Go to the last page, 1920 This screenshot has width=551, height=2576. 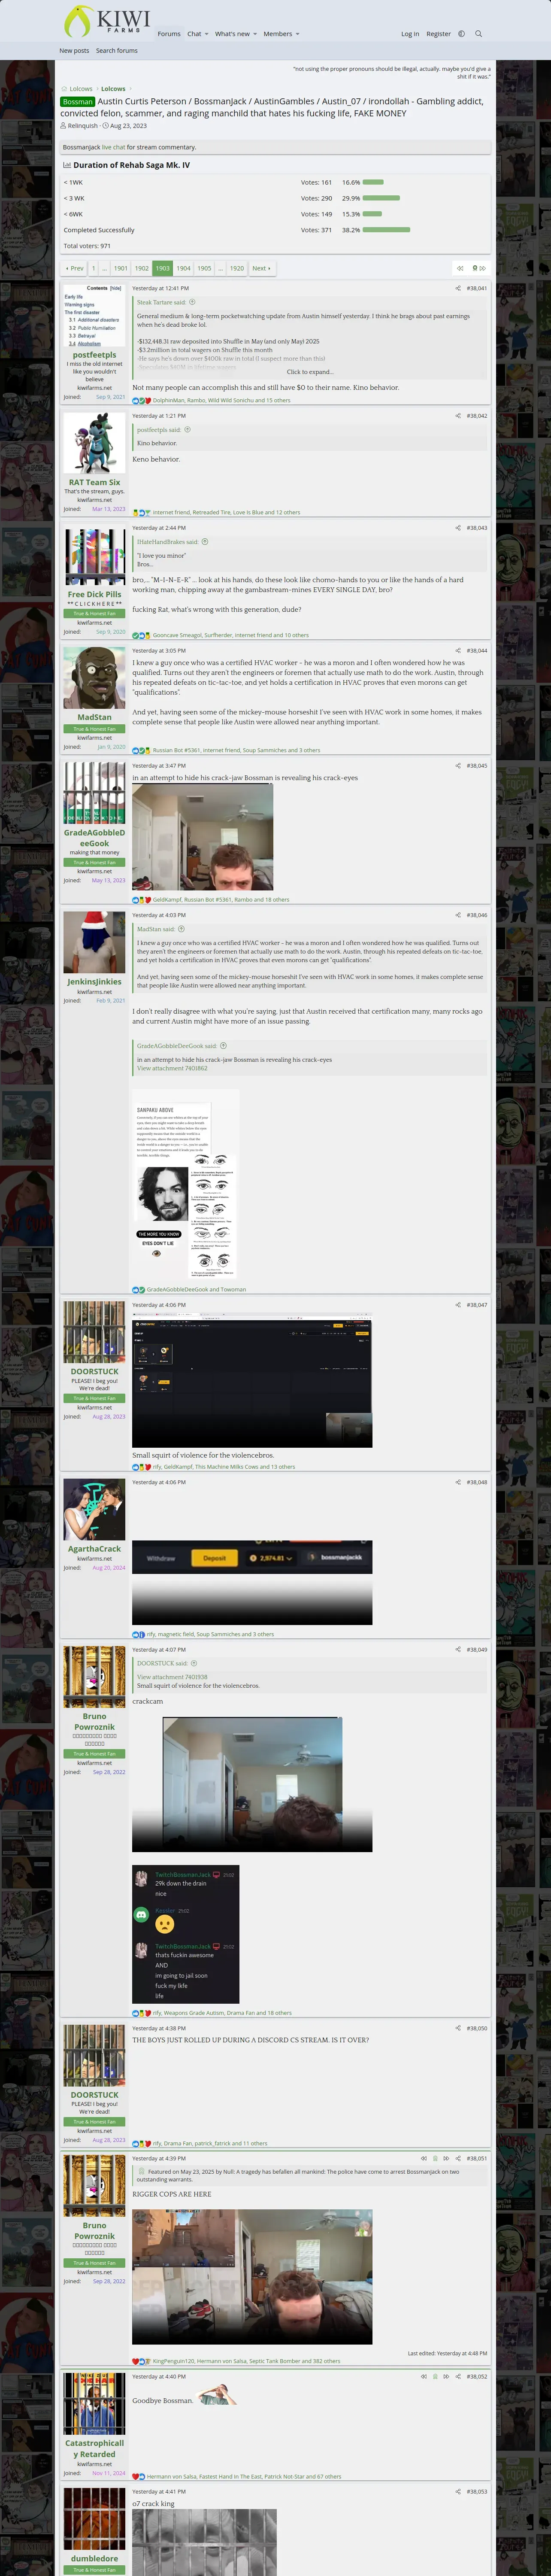click(237, 268)
